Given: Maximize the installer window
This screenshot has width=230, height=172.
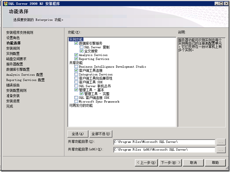Looking at the screenshot, I should [221, 4].
